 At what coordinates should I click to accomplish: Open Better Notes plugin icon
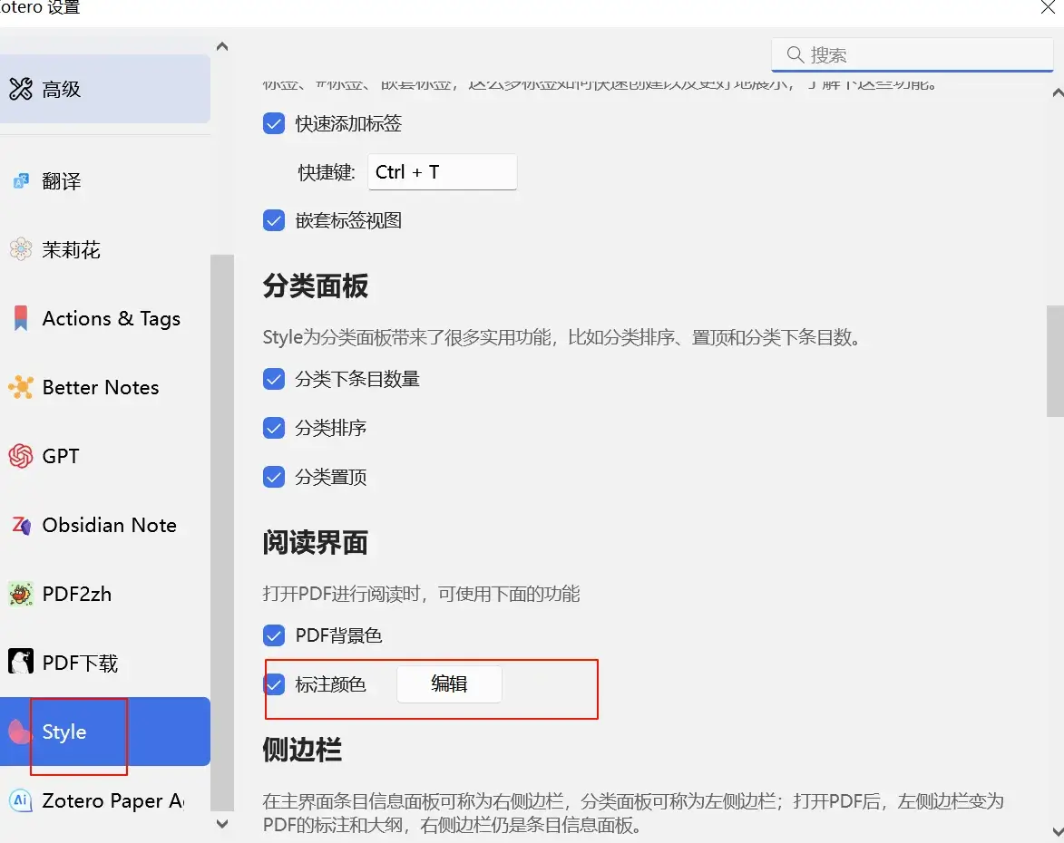pyautogui.click(x=21, y=387)
